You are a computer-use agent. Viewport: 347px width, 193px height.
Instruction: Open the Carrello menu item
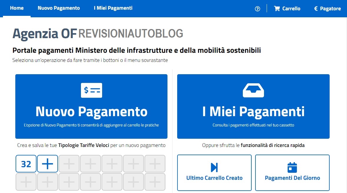coord(287,9)
